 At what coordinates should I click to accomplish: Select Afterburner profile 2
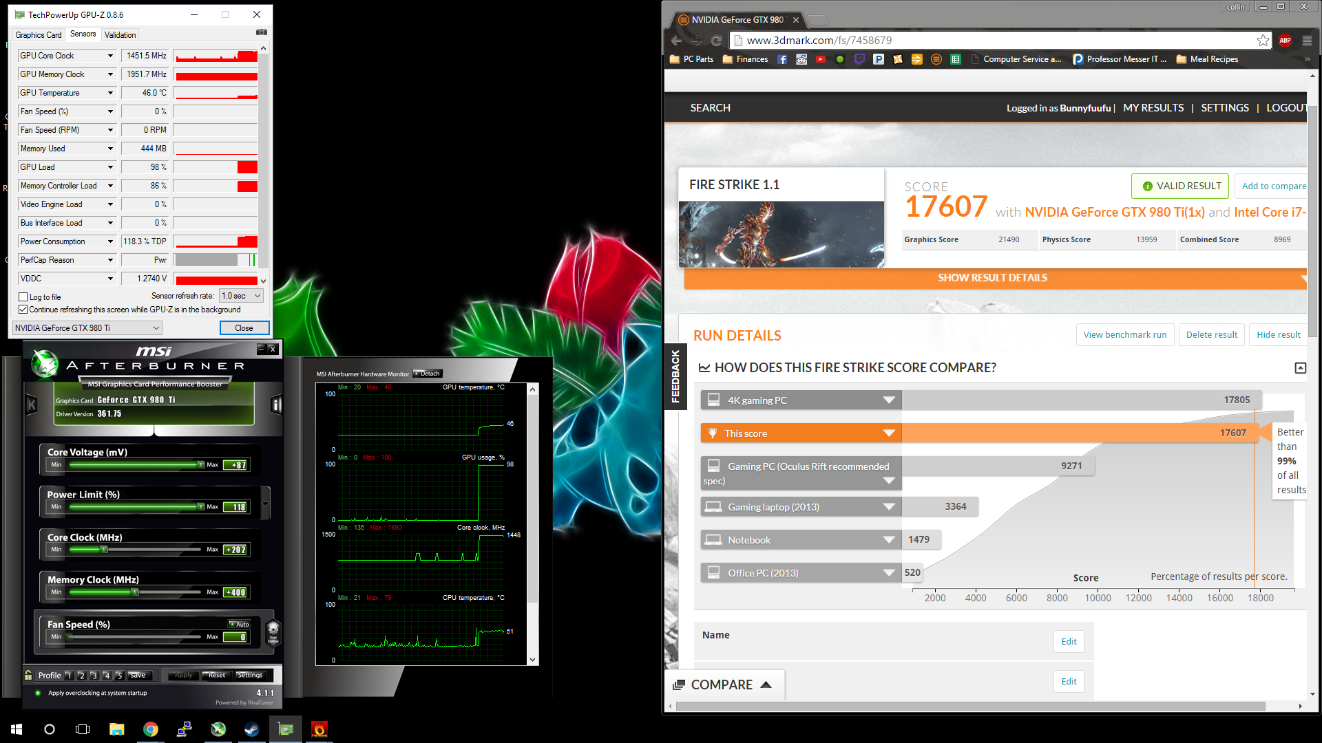click(81, 675)
